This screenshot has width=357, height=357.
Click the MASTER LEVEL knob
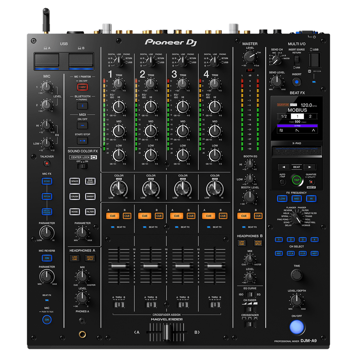pyautogui.click(x=250, y=57)
